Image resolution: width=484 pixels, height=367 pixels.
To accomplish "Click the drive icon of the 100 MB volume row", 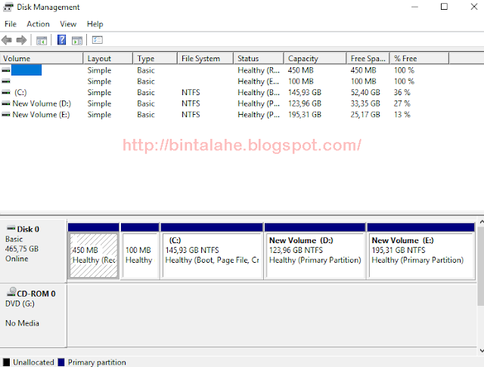I will [6, 82].
